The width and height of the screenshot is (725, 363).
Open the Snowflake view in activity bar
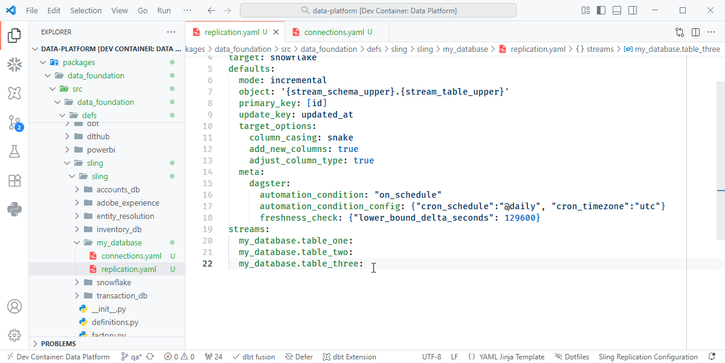pyautogui.click(x=14, y=65)
